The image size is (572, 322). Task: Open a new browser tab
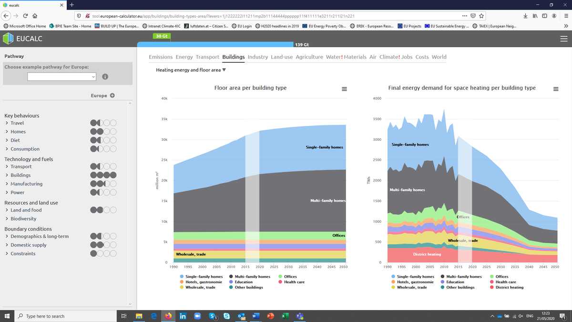[x=71, y=5]
